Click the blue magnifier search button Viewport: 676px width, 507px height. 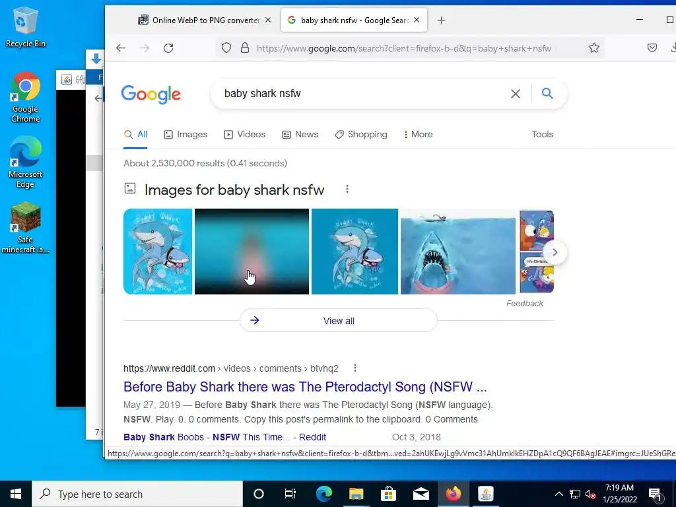tap(547, 93)
